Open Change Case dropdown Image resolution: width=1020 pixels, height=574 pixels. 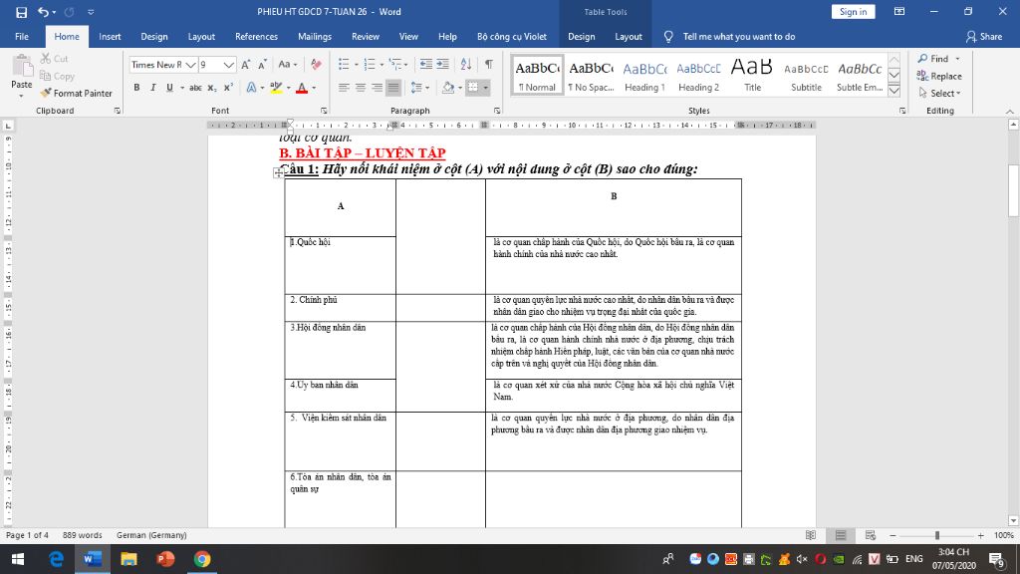pos(288,65)
